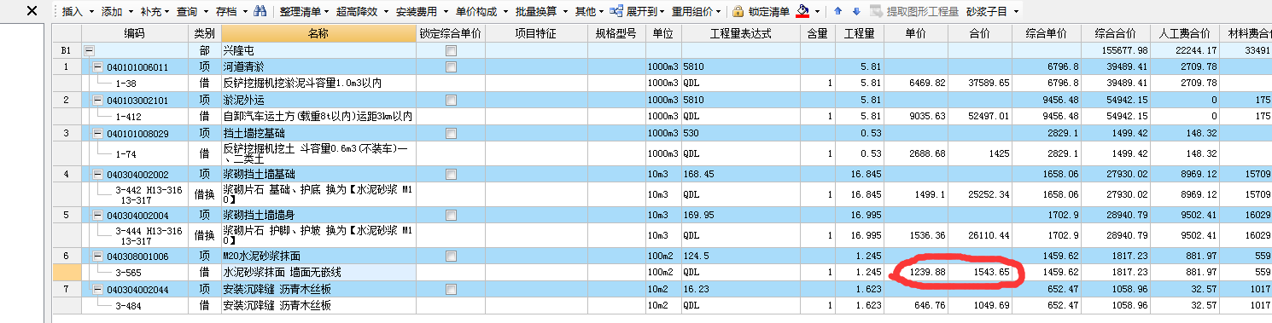Image resolution: width=1272 pixels, height=323 pixels.
Task: Click the lock icon beside 锁定清单
Action: tap(738, 12)
